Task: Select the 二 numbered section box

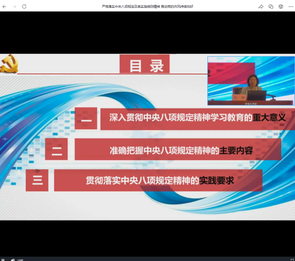Action: (57, 149)
